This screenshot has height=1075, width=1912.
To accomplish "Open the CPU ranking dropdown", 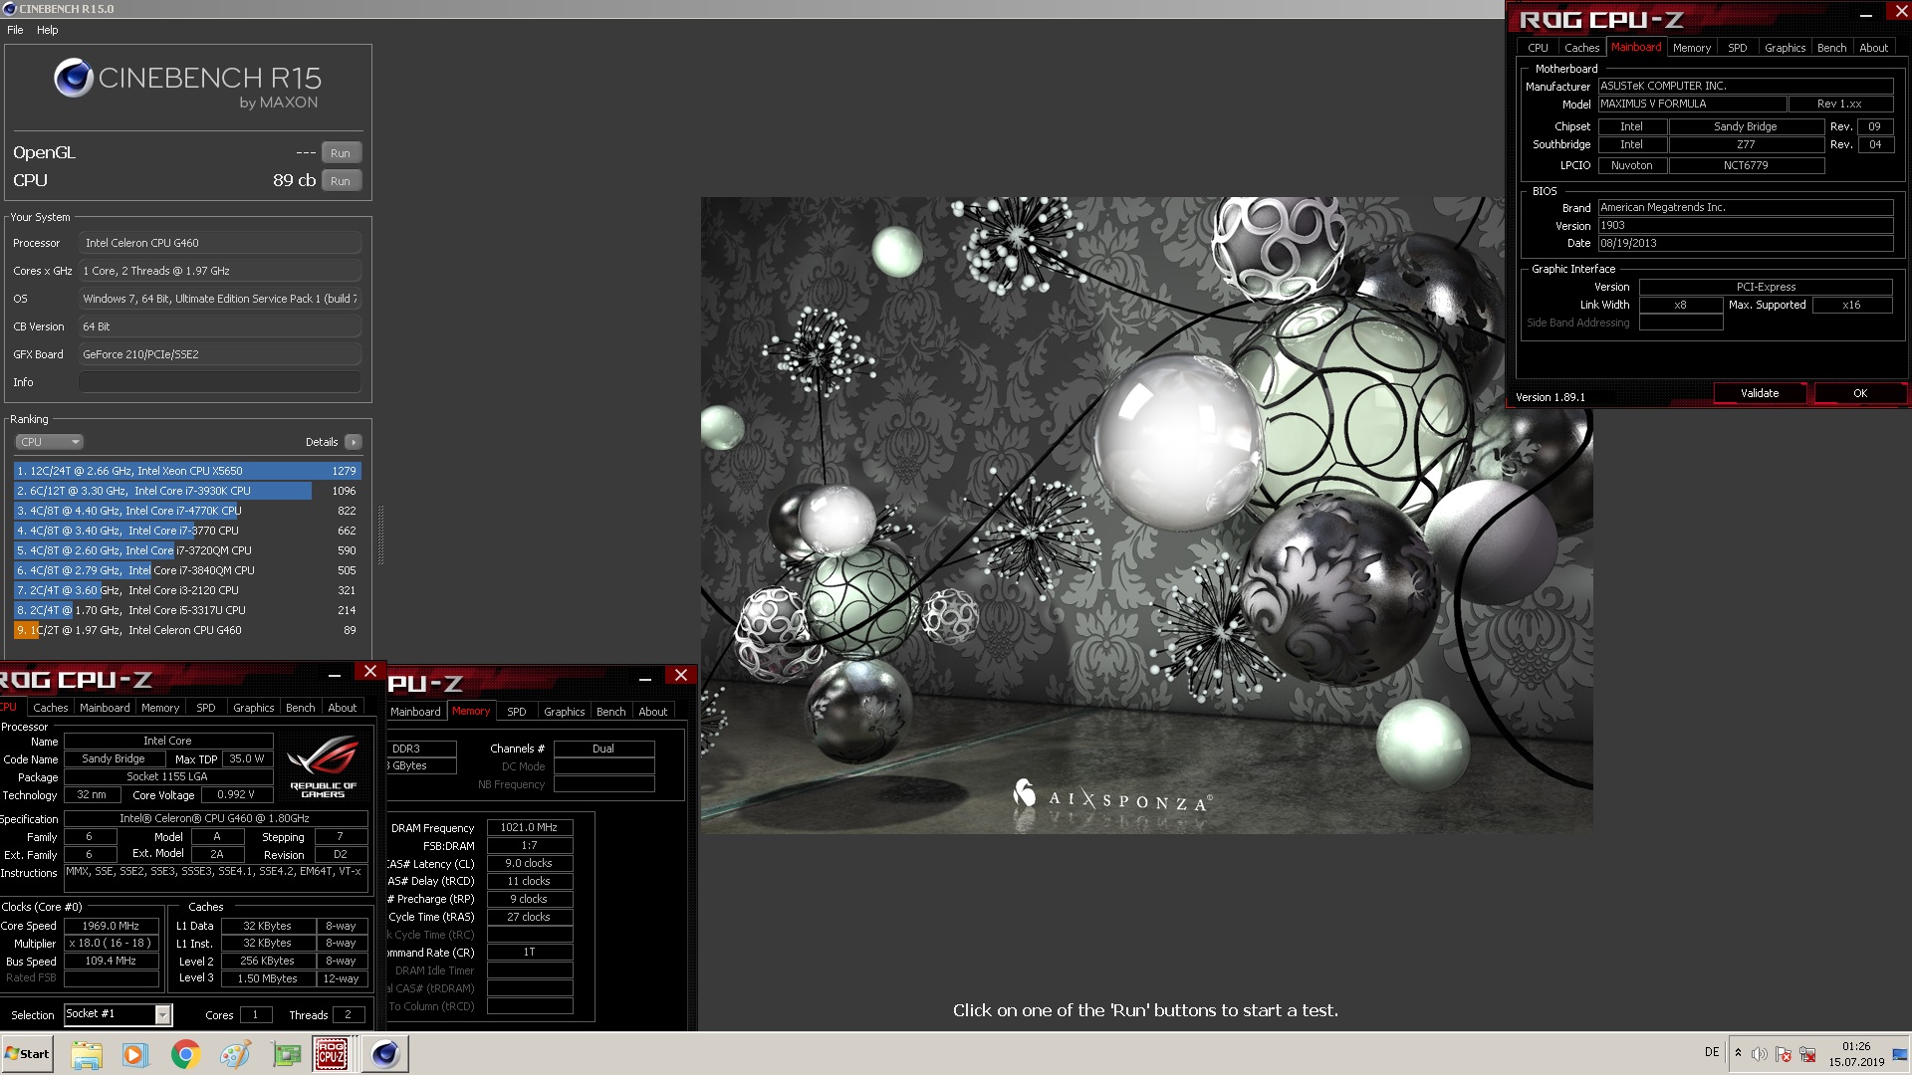I will (49, 442).
